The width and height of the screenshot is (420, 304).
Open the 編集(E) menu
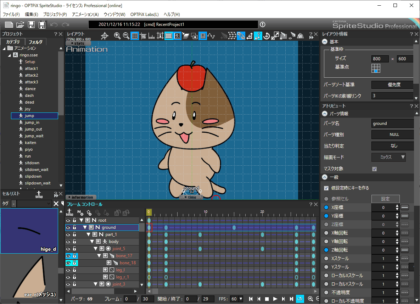click(31, 15)
